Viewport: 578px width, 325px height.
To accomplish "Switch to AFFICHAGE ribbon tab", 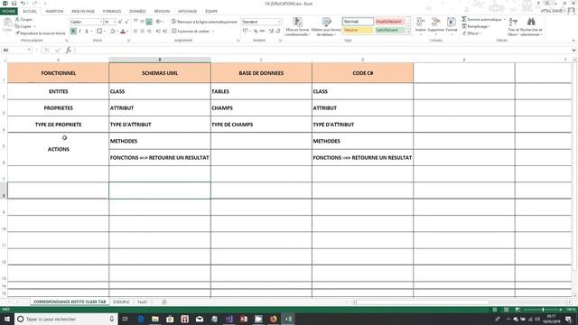I will point(187,12).
